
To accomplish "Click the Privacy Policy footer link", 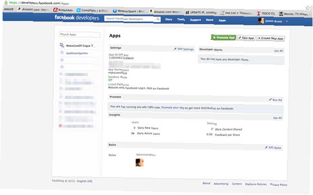I will click(x=279, y=185).
